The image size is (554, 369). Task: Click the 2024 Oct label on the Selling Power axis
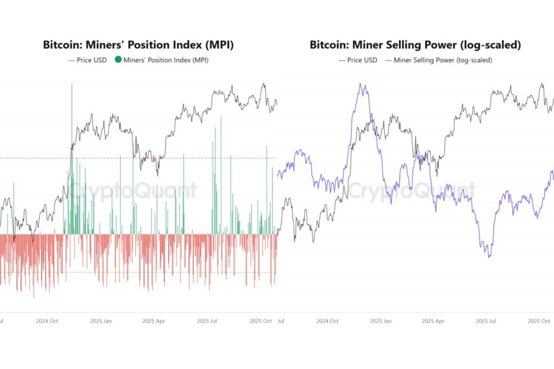327,321
